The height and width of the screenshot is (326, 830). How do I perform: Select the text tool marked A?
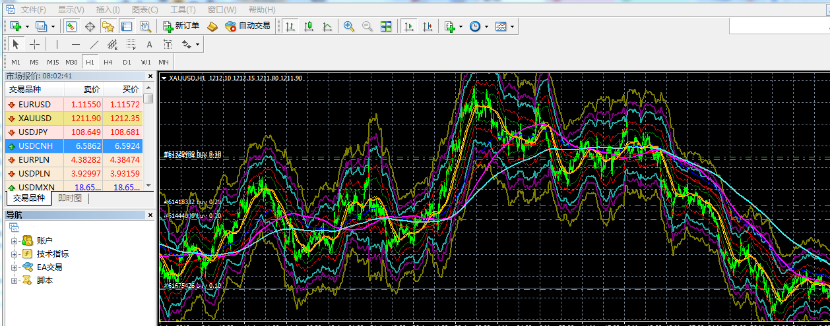pyautogui.click(x=149, y=44)
